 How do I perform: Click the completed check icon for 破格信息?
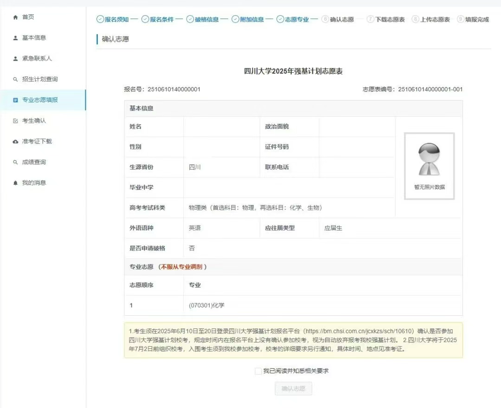click(x=190, y=19)
